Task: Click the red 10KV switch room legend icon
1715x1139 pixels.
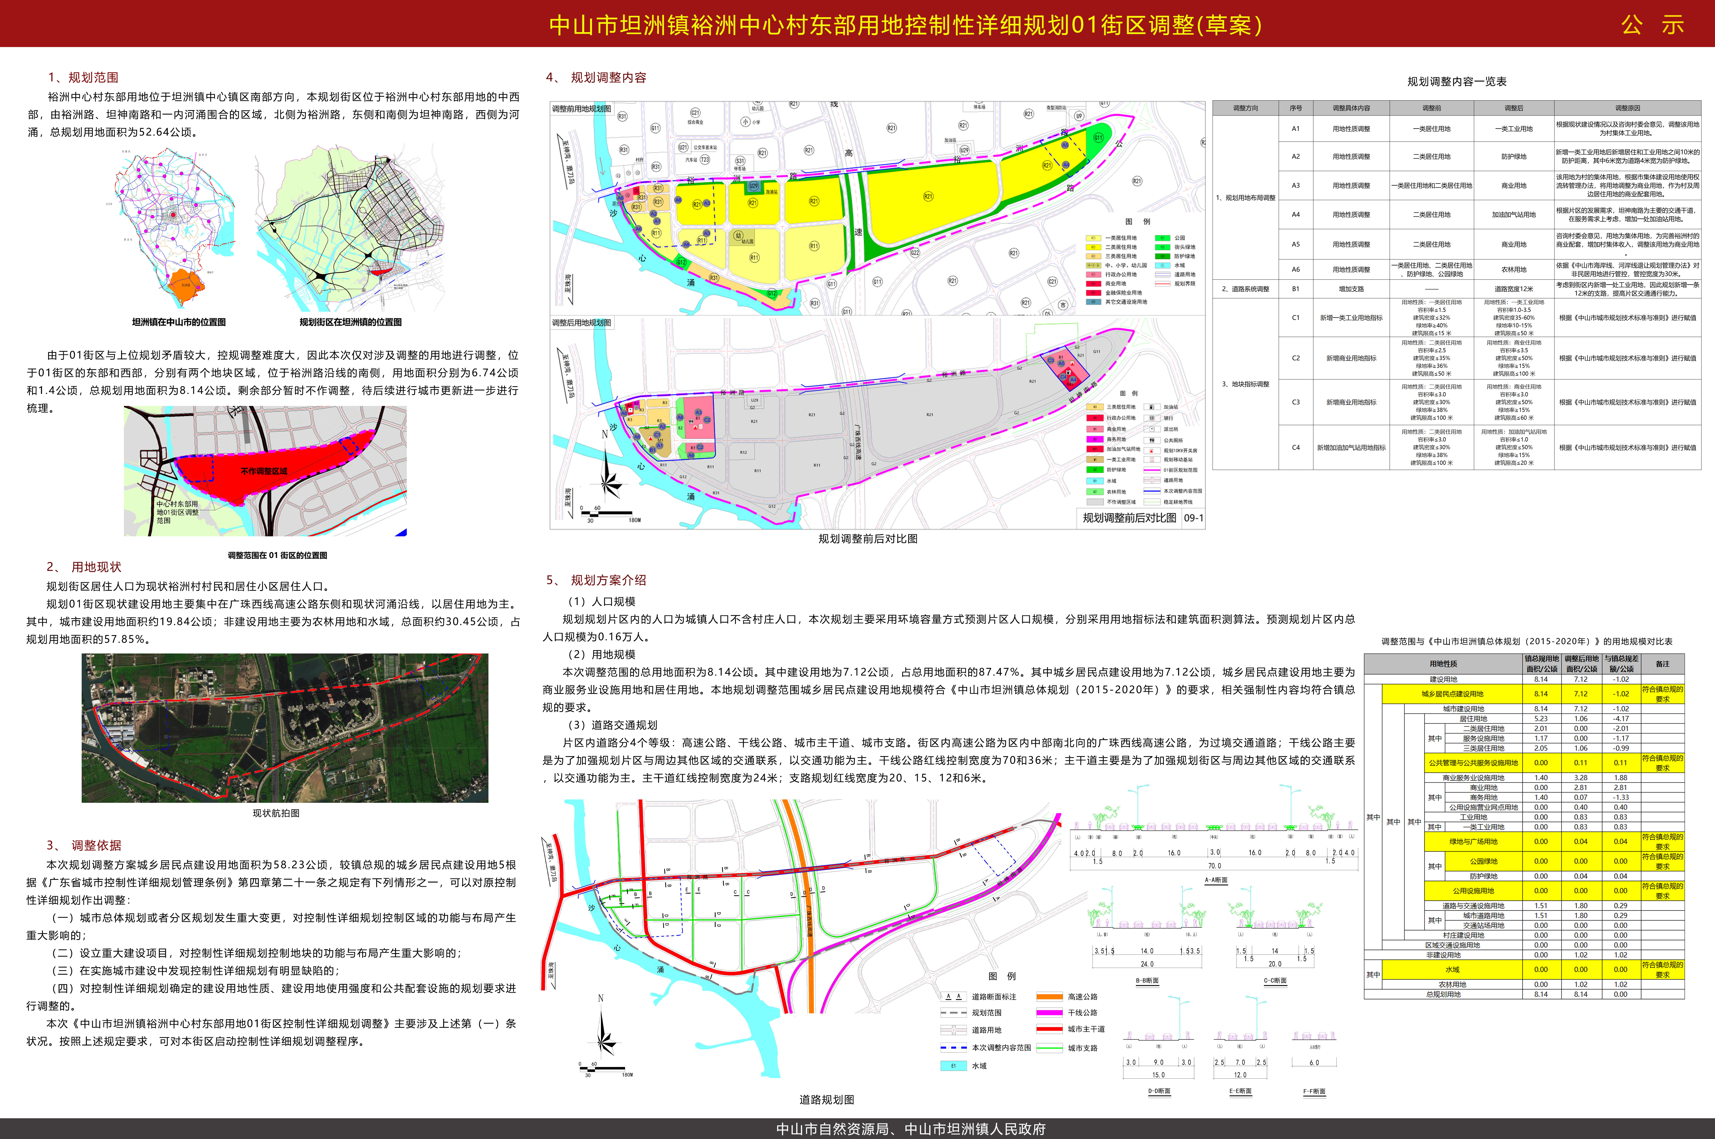Action: click(1151, 451)
